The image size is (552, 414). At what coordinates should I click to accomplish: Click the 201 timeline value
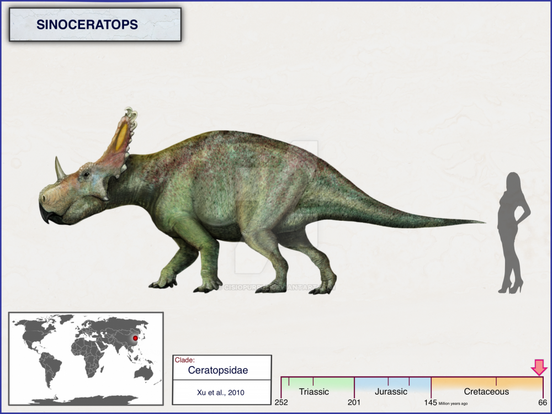[354, 402]
